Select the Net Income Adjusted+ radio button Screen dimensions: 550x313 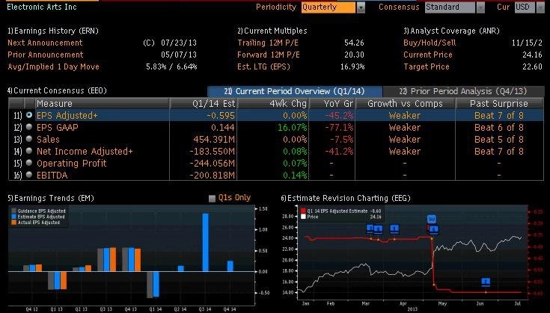[x=29, y=151]
